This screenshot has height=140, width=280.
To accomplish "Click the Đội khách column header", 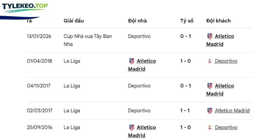I will [x=218, y=21].
